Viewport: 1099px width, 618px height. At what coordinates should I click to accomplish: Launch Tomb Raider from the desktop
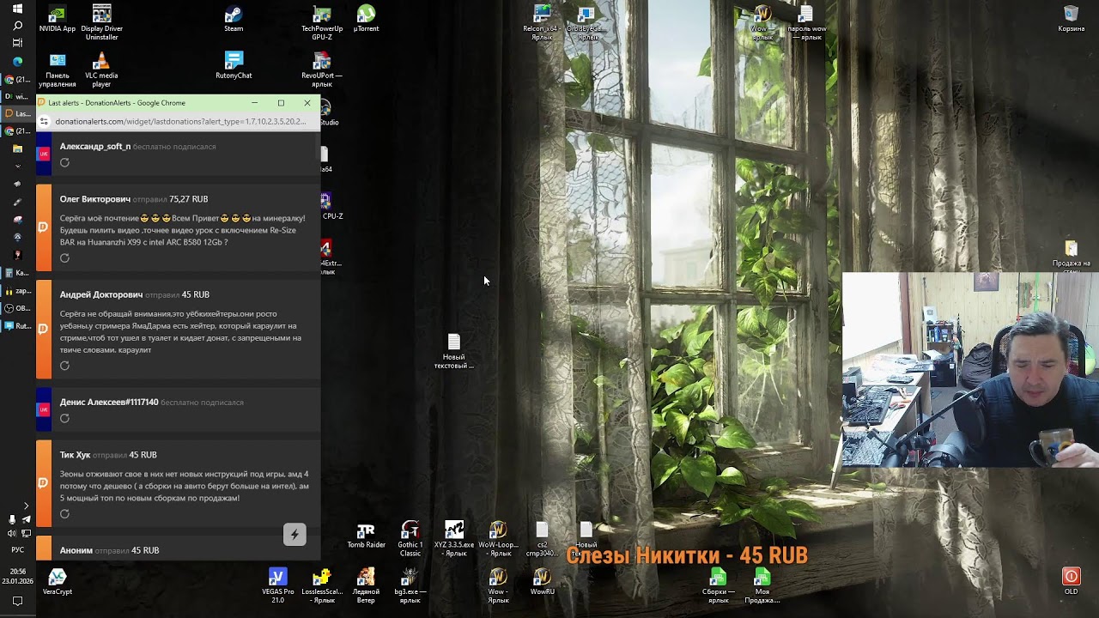[366, 536]
